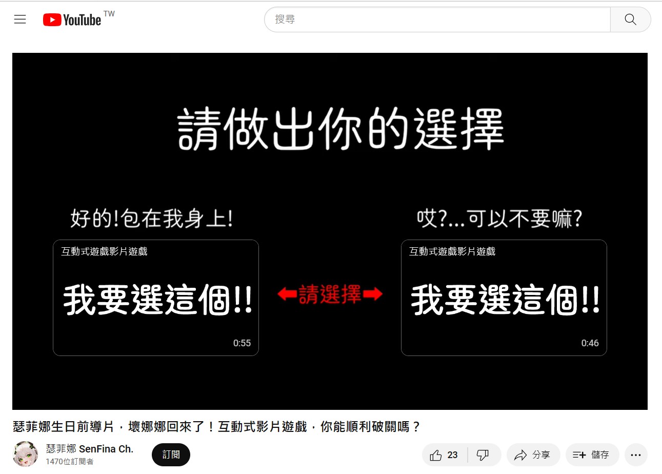Viewport: 662px width, 474px height.
Task: Open the three-dot more actions menu
Action: coord(636,455)
